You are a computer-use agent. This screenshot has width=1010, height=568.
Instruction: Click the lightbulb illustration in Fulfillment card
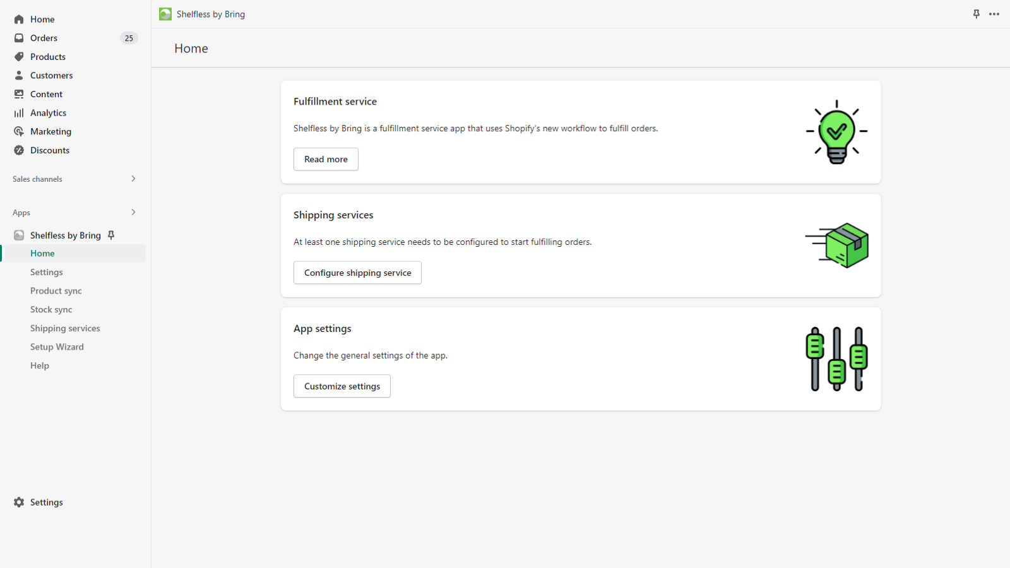[x=837, y=132]
